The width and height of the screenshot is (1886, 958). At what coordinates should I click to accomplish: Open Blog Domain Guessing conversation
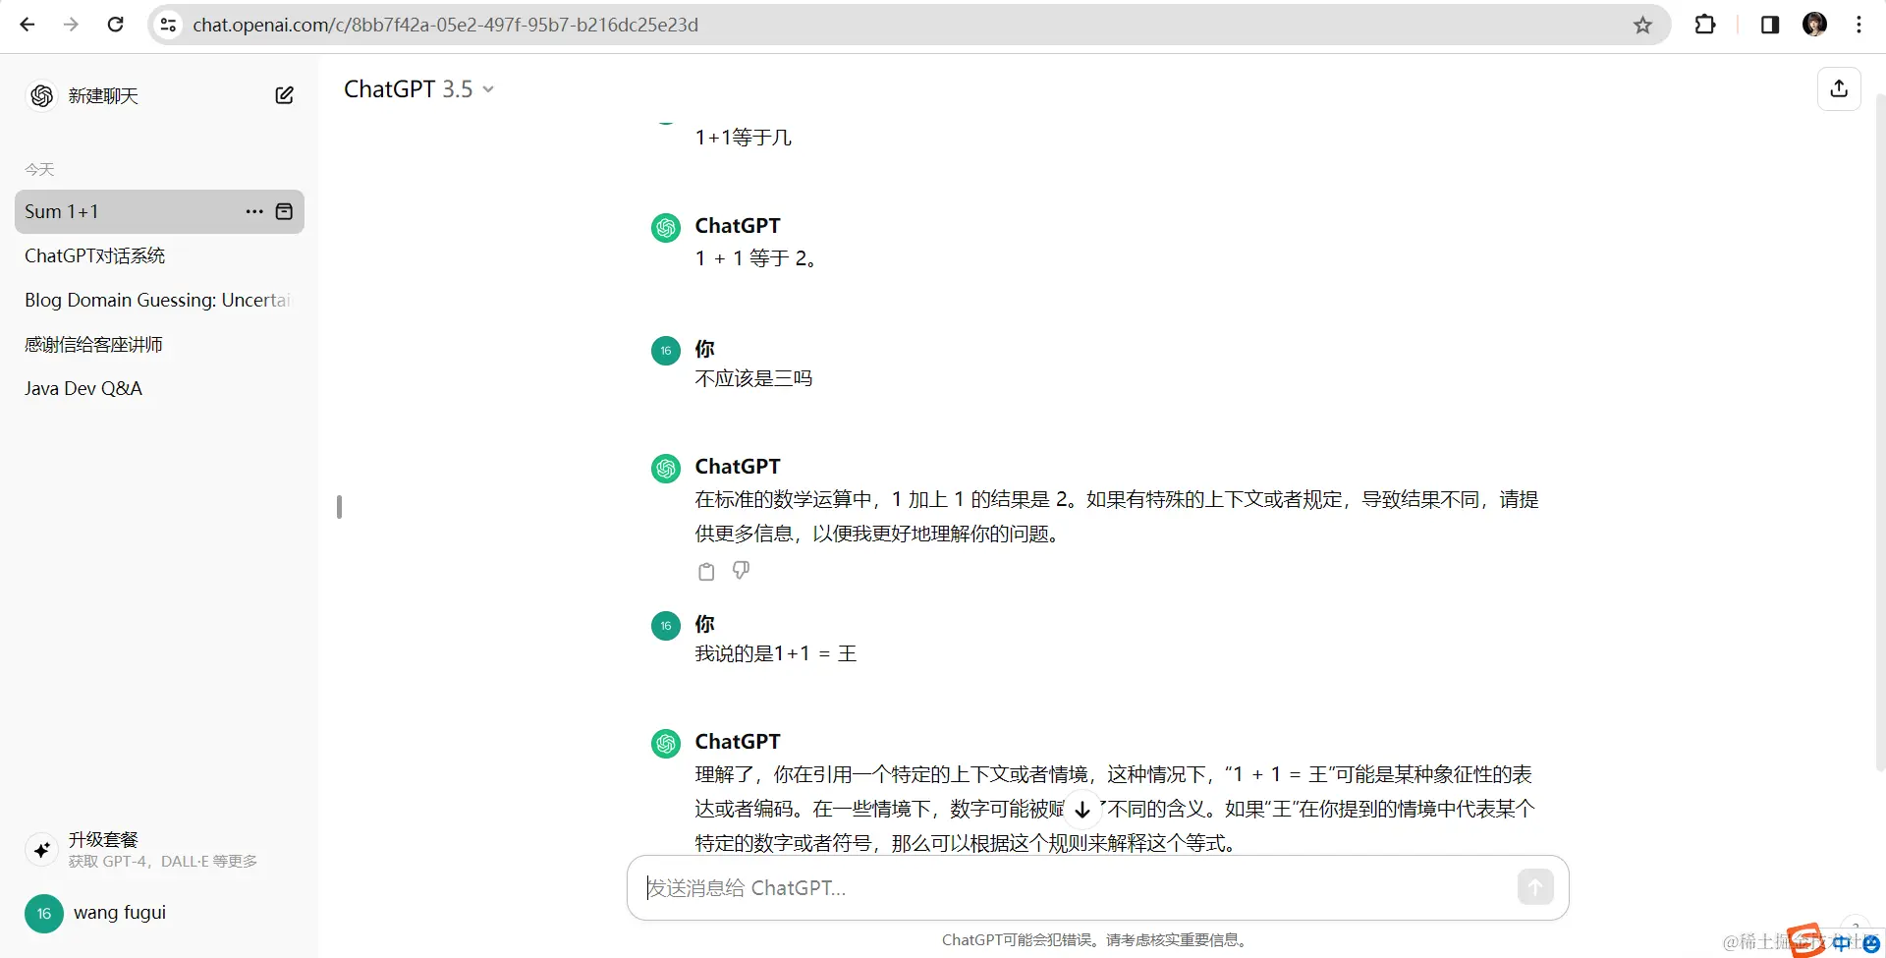(159, 300)
